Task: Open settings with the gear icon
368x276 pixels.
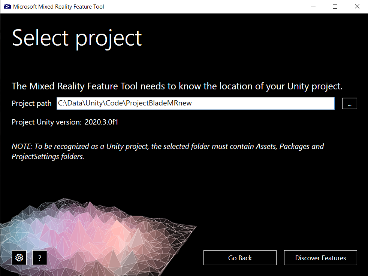Action: point(19,258)
